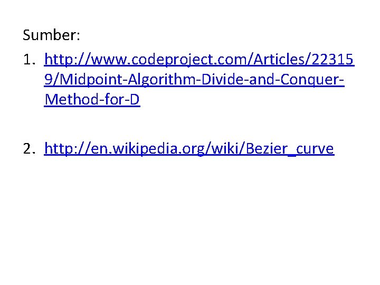Select the 'Sumber:' heading text
380x285 pixels.
pos(51,35)
